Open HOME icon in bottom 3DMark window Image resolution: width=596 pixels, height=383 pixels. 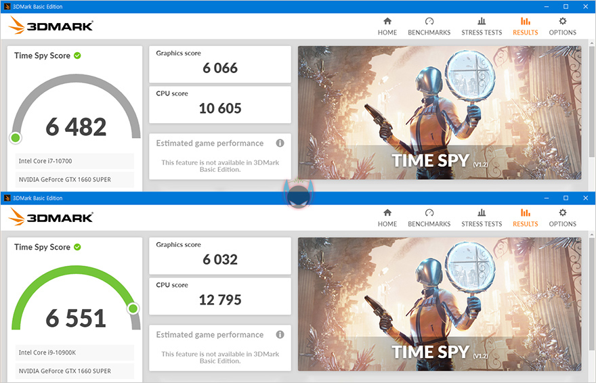[387, 212]
